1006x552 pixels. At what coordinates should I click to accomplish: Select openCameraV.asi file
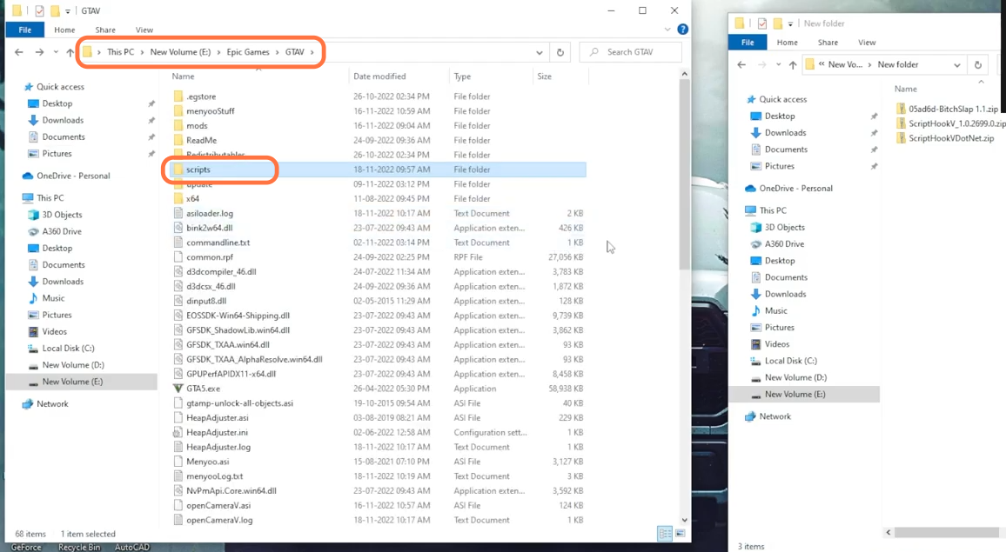218,506
